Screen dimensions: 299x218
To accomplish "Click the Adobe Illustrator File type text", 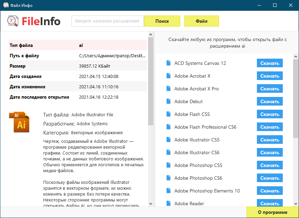I will coord(92,115).
